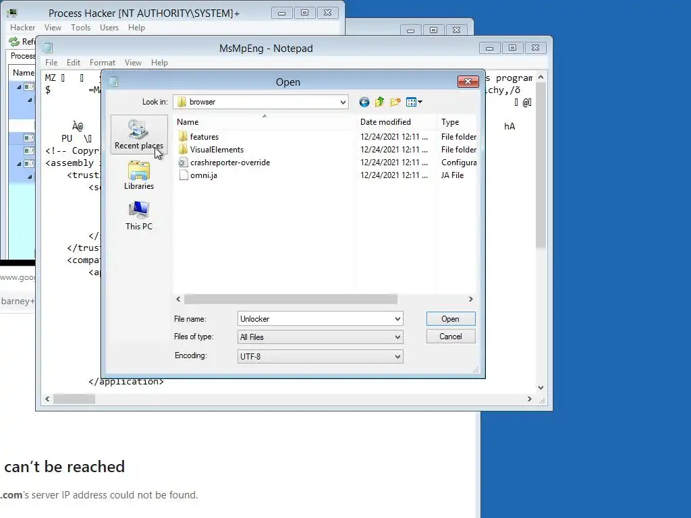
Task: Open the Tools menu in Process Hacker
Action: [x=81, y=27]
